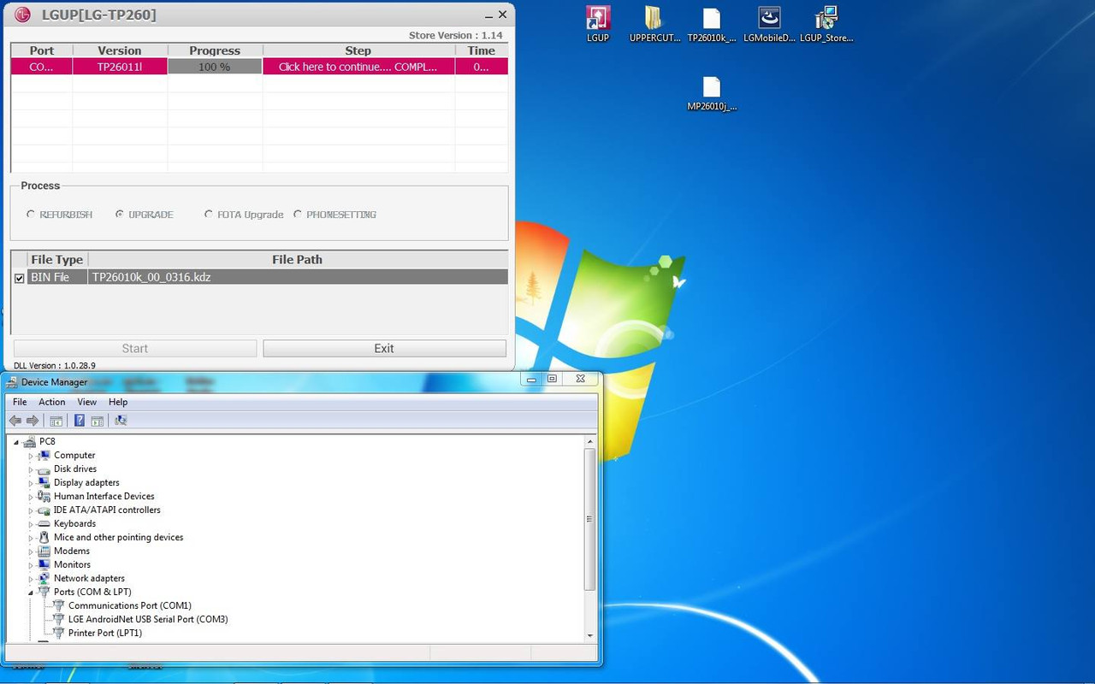Expand the Human Interface Devices node
The image size is (1095, 684).
31,497
